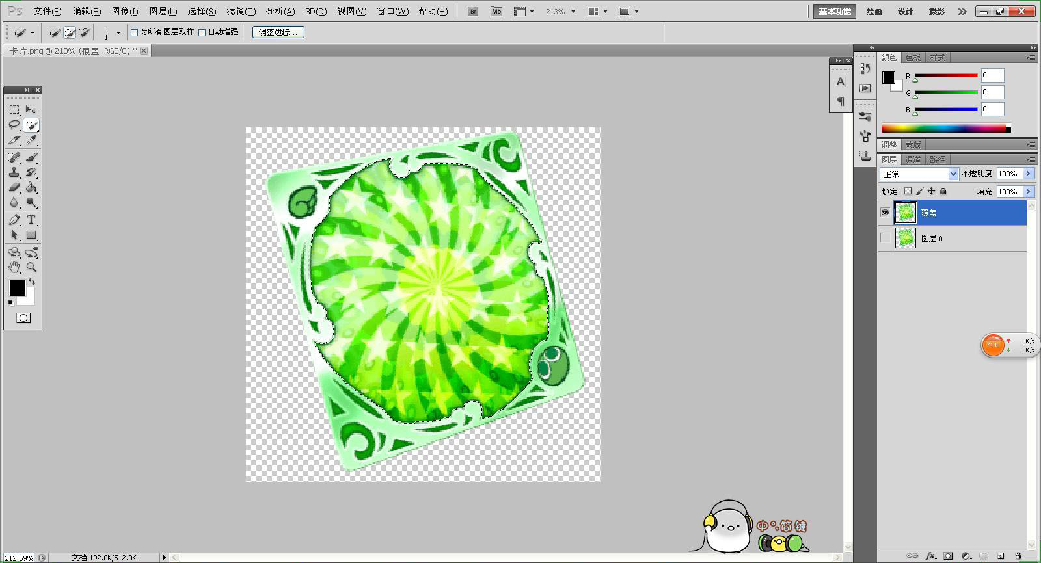Show 图层 0 using its visibility box
The height and width of the screenshot is (563, 1041).
(x=885, y=239)
